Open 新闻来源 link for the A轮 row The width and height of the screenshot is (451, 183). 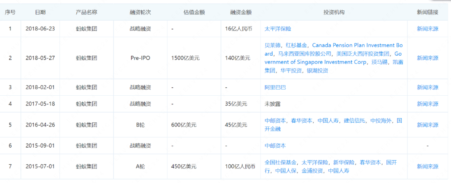pyautogui.click(x=428, y=167)
